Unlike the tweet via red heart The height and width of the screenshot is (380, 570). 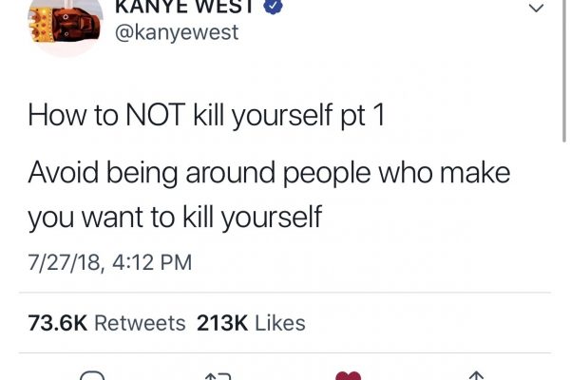[349, 375]
